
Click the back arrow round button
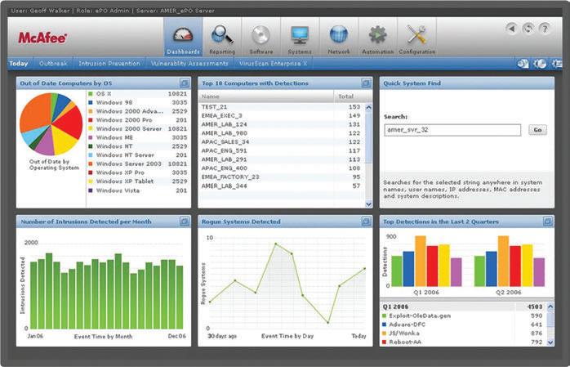point(512,29)
